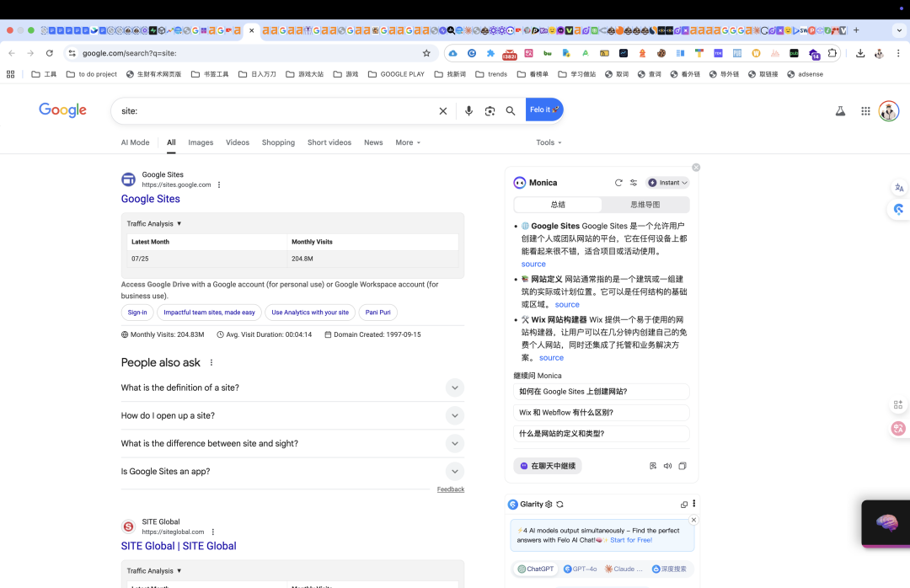This screenshot has height=588, width=910.
Task: Click "Use Analytics with your site" chip
Action: [x=310, y=313]
